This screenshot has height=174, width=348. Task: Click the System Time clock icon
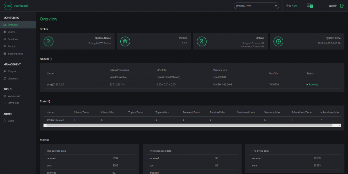[278, 41]
